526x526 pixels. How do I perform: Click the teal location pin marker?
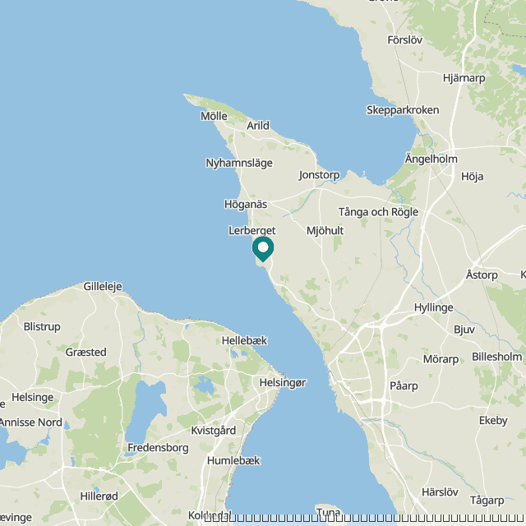263,249
